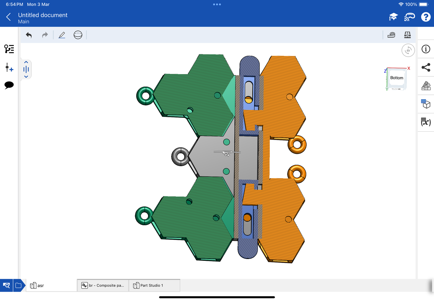Open the Help question mark menu
This screenshot has height=301, width=434.
426,17
